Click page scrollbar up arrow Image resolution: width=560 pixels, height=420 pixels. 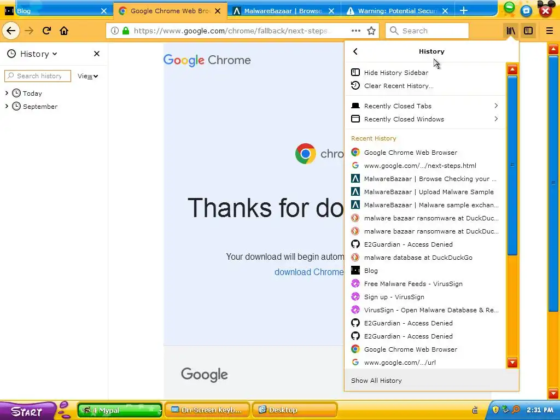click(x=553, y=49)
